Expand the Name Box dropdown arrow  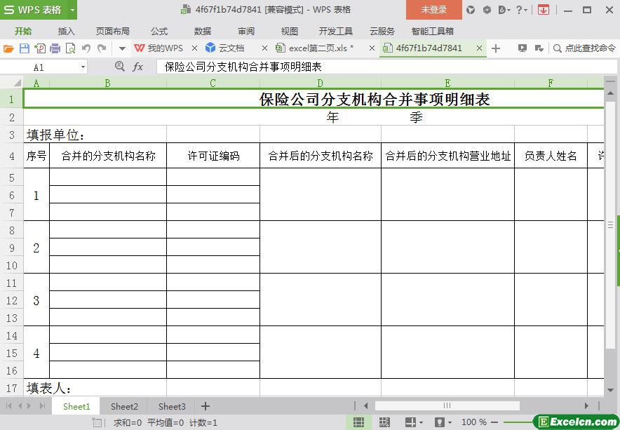[x=83, y=67]
